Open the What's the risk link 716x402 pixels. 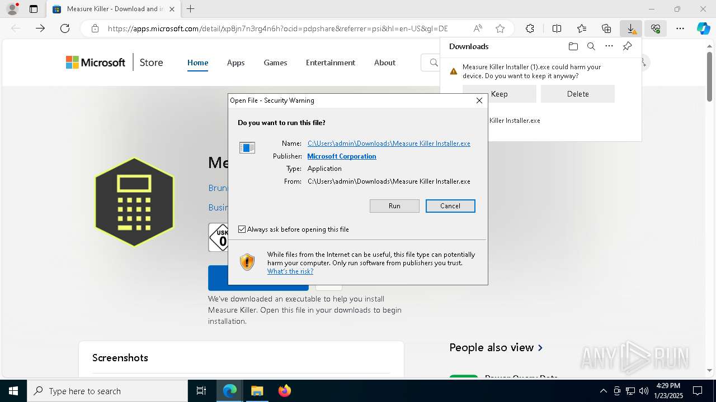click(290, 271)
